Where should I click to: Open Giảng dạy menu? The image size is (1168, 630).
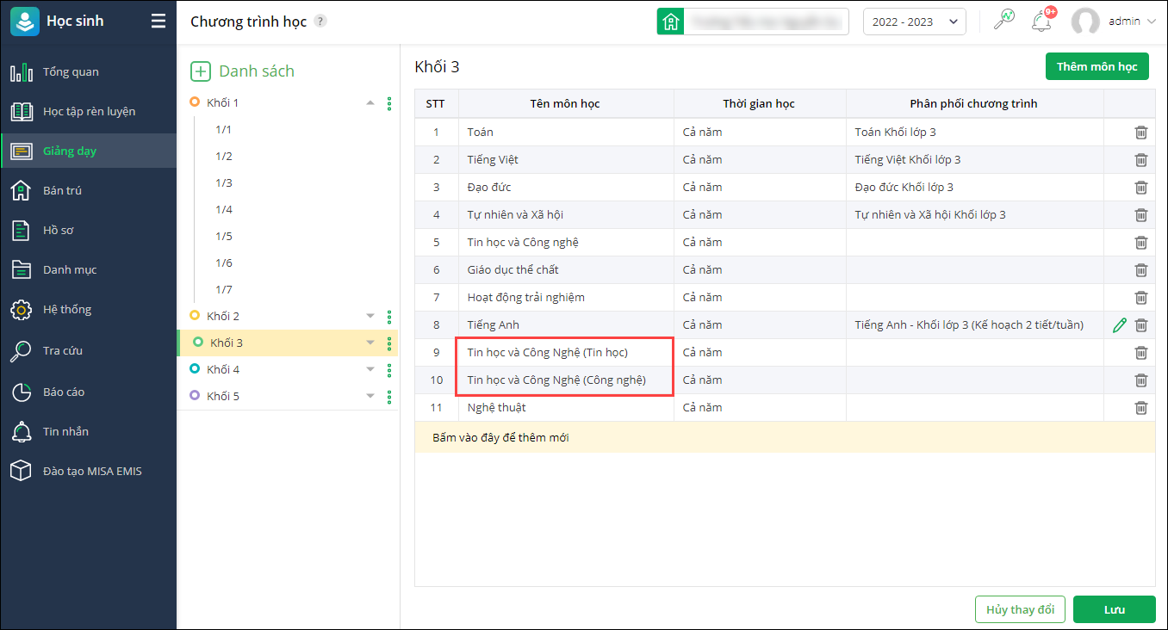click(88, 151)
